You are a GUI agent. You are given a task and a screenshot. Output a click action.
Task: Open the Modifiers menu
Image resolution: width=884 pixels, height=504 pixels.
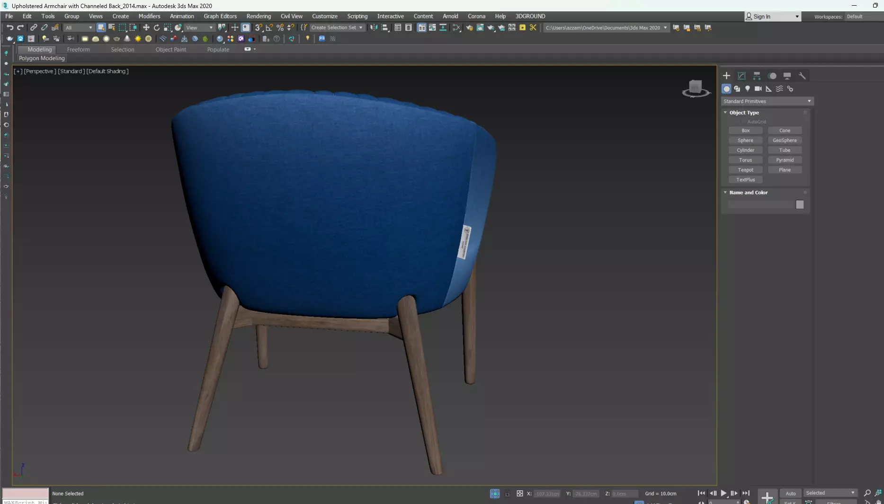click(x=149, y=16)
